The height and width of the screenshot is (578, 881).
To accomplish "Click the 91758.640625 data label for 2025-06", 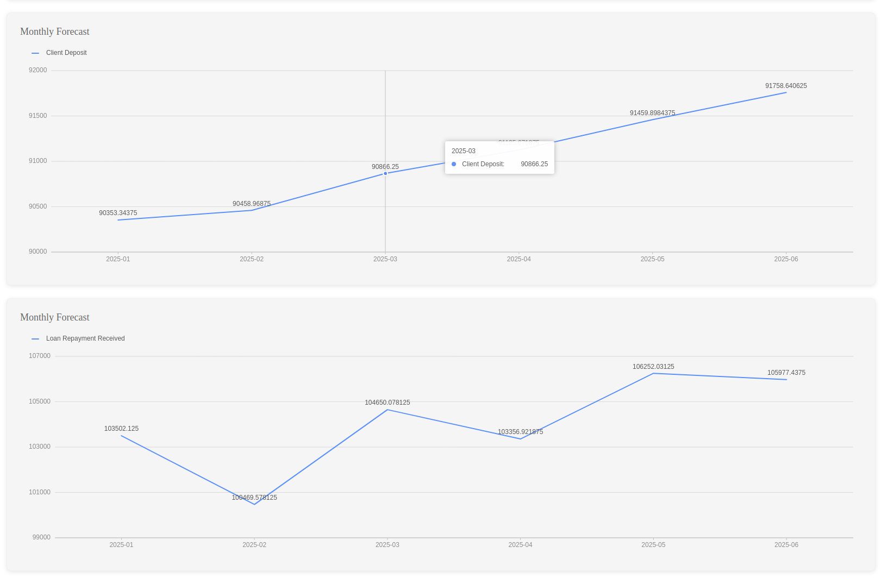I will pyautogui.click(x=786, y=86).
